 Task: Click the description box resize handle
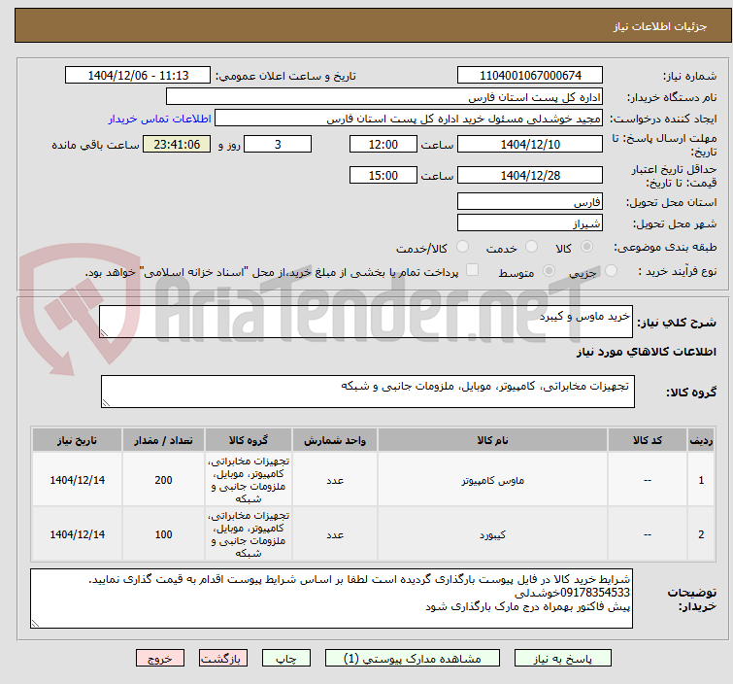104,333
